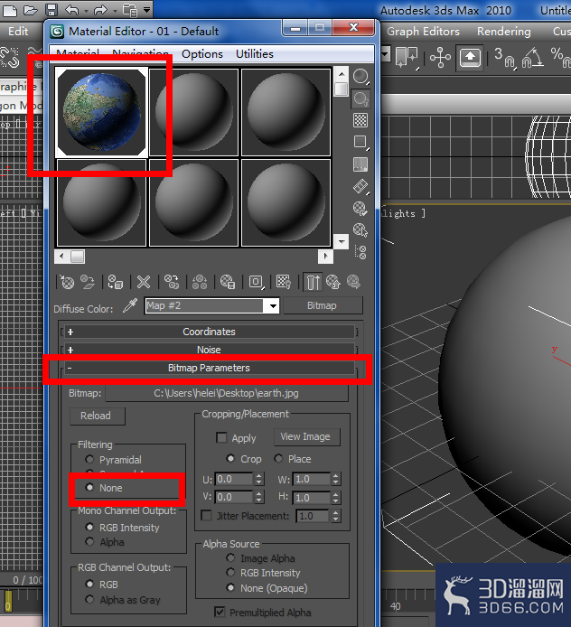Select Pyramidal filtering option

(89, 459)
